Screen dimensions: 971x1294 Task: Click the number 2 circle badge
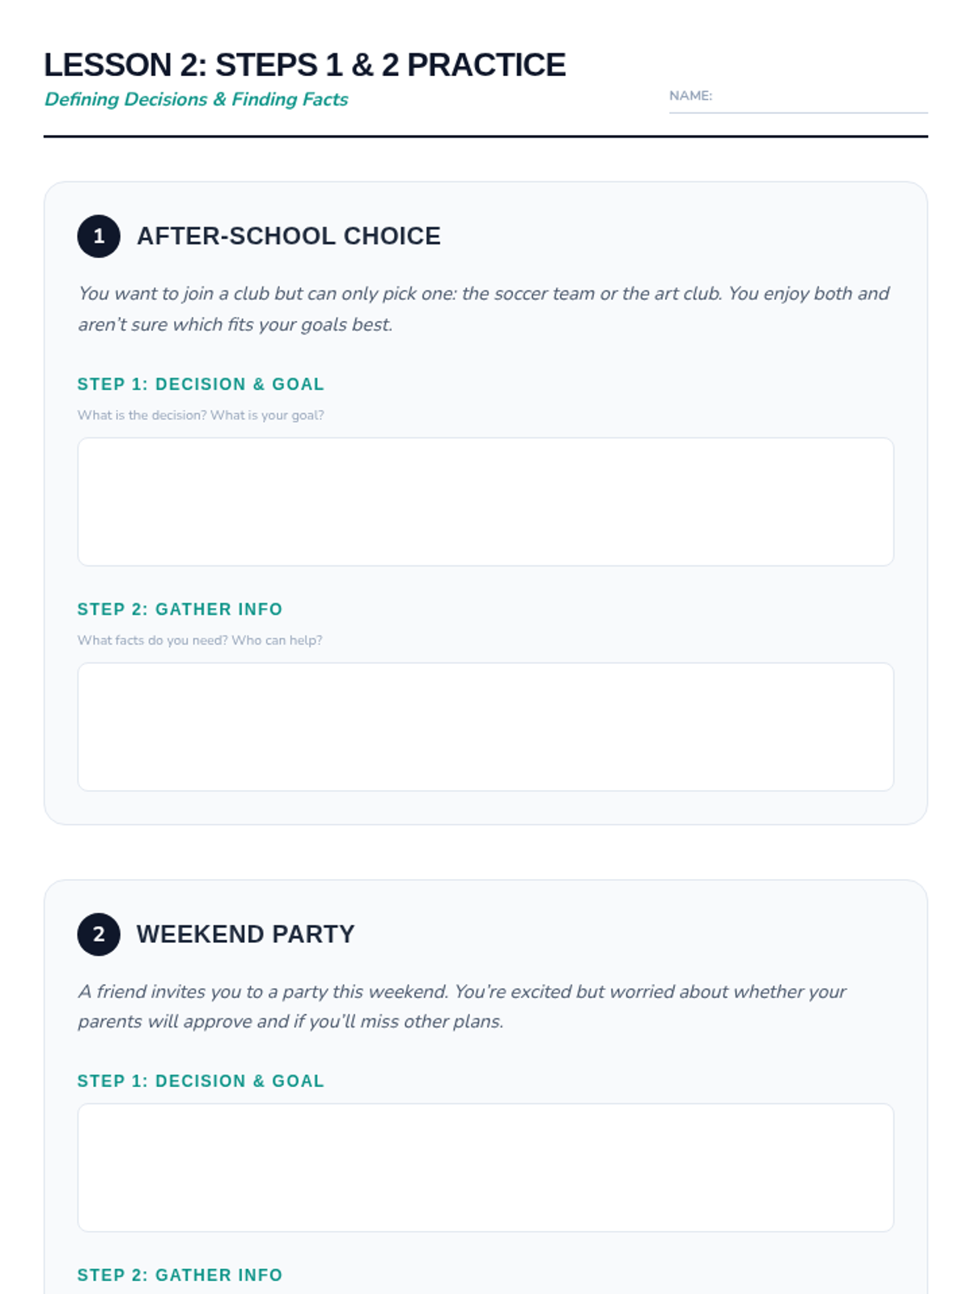click(x=99, y=934)
